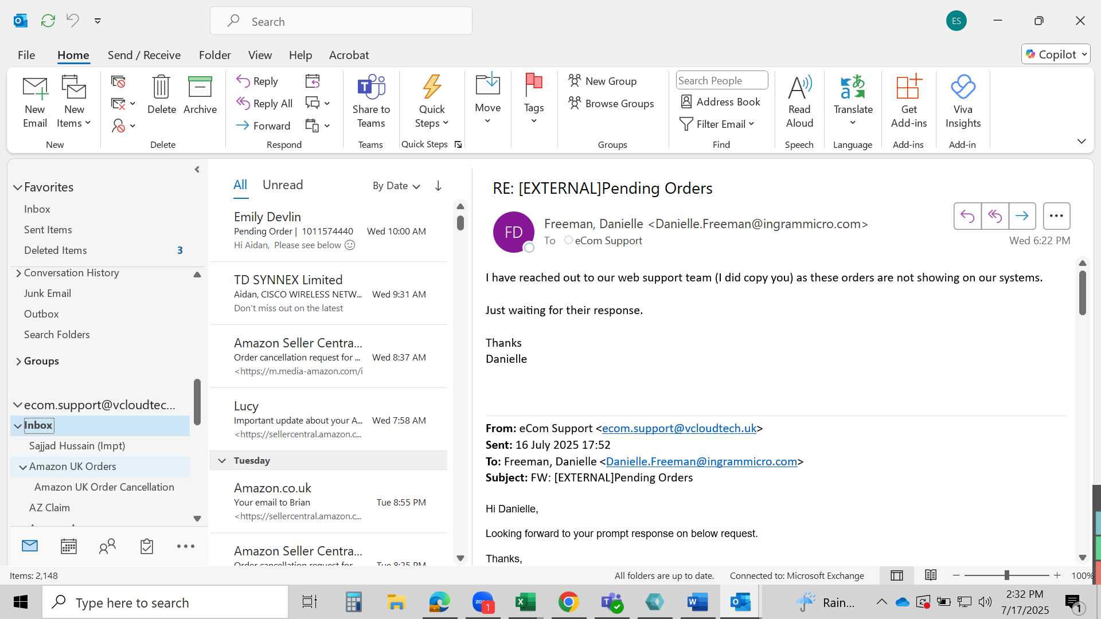1101x619 pixels.
Task: Toggle sort order arrow in message list
Action: [438, 186]
